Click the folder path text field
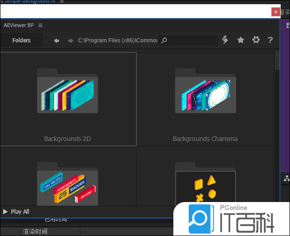This screenshot has width=290, height=236. tap(118, 40)
